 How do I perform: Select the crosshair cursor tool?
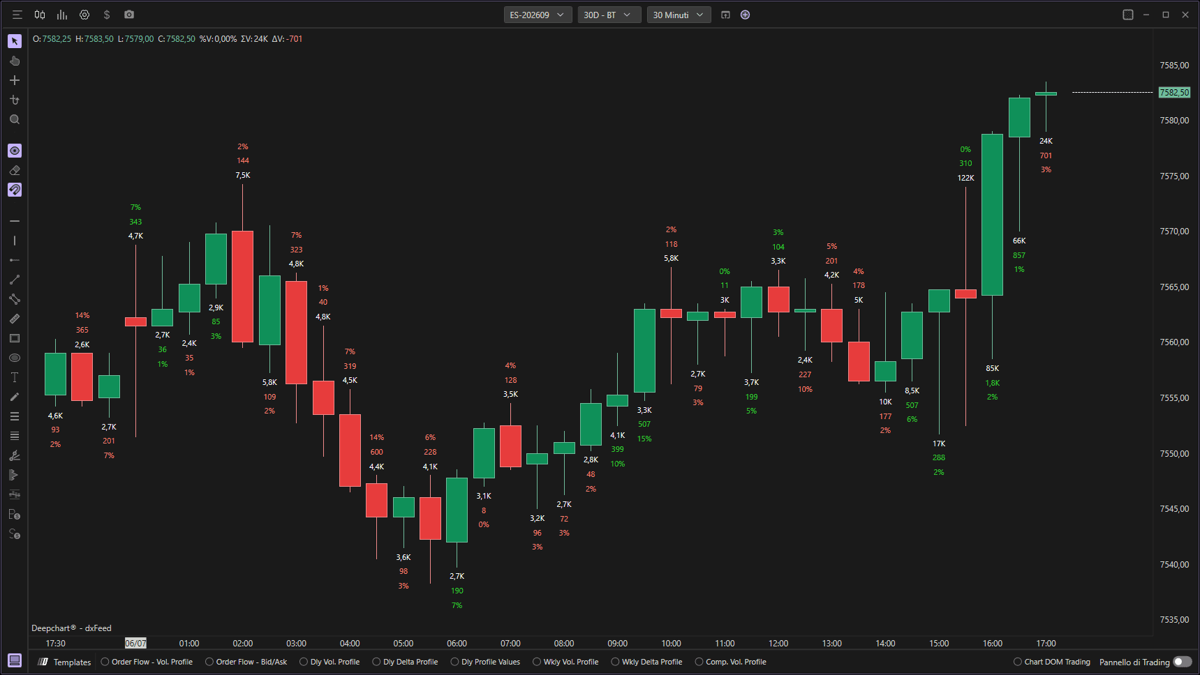pyautogui.click(x=15, y=80)
